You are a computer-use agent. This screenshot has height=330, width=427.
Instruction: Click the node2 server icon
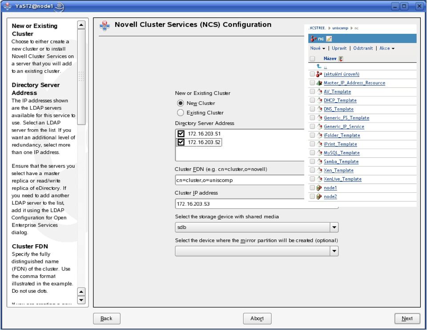(x=319, y=196)
